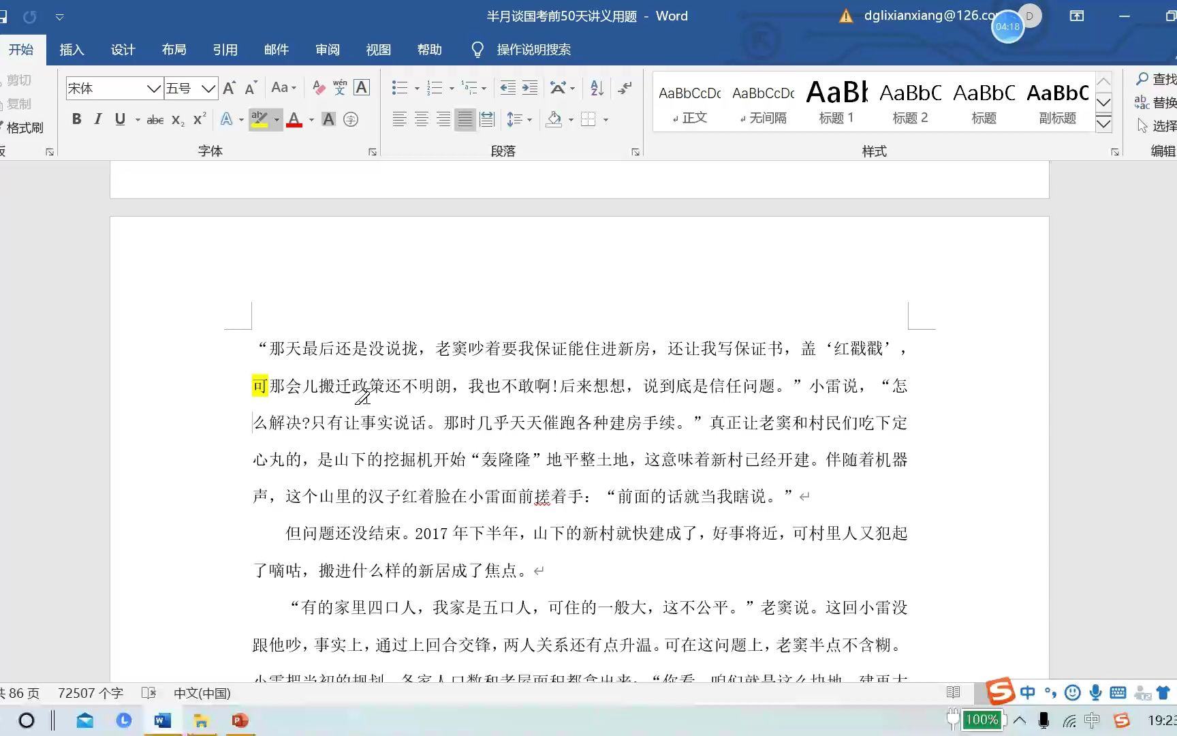Open the Change Case (Aa) dropdown
Image resolution: width=1177 pixels, height=736 pixels.
[x=283, y=88]
